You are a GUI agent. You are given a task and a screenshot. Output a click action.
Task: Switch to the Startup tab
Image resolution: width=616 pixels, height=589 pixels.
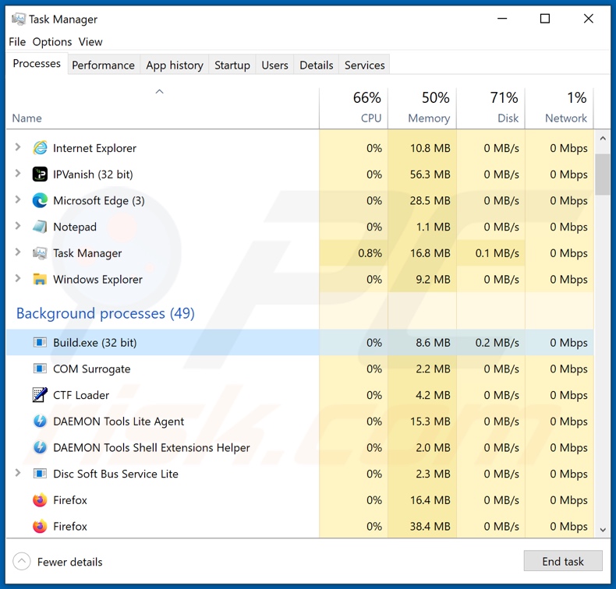232,65
